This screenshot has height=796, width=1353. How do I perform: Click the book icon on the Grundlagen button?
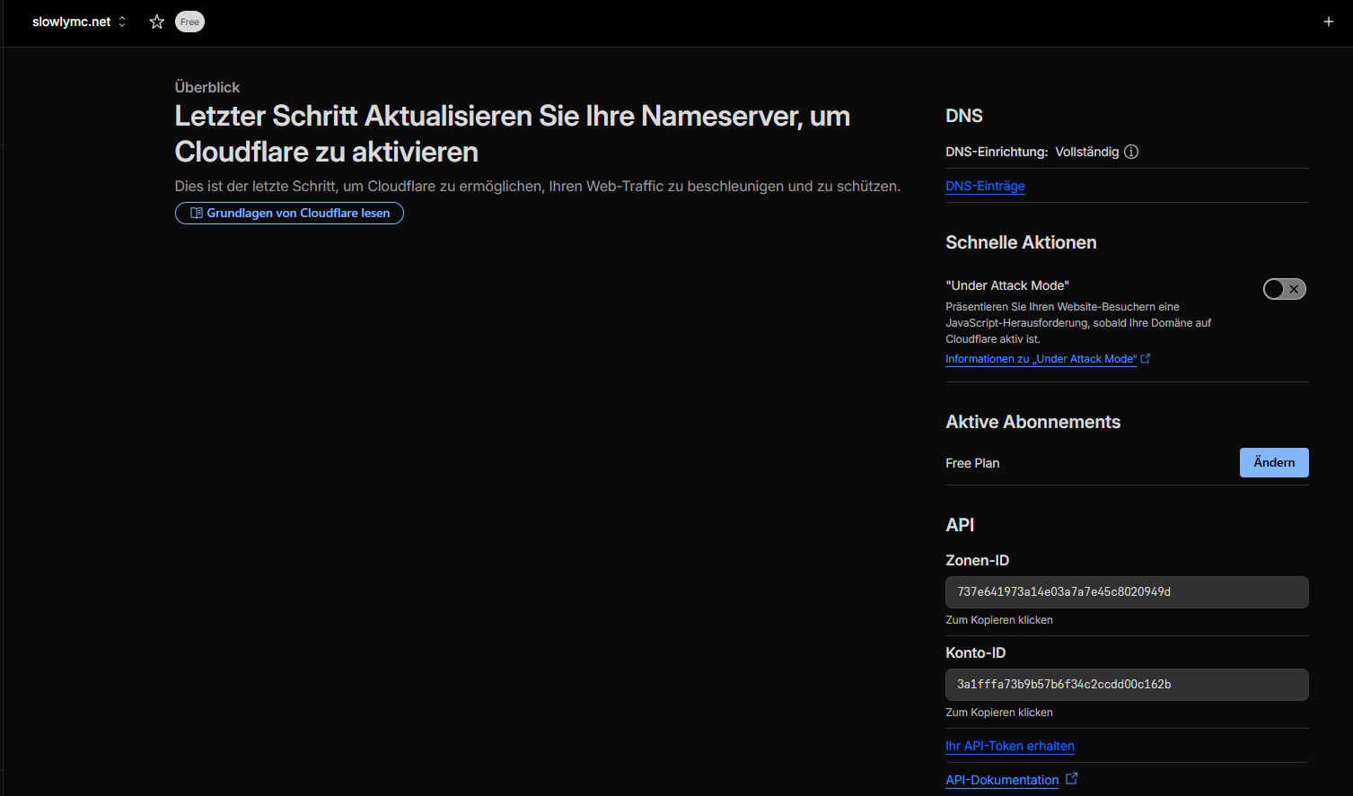click(x=195, y=213)
